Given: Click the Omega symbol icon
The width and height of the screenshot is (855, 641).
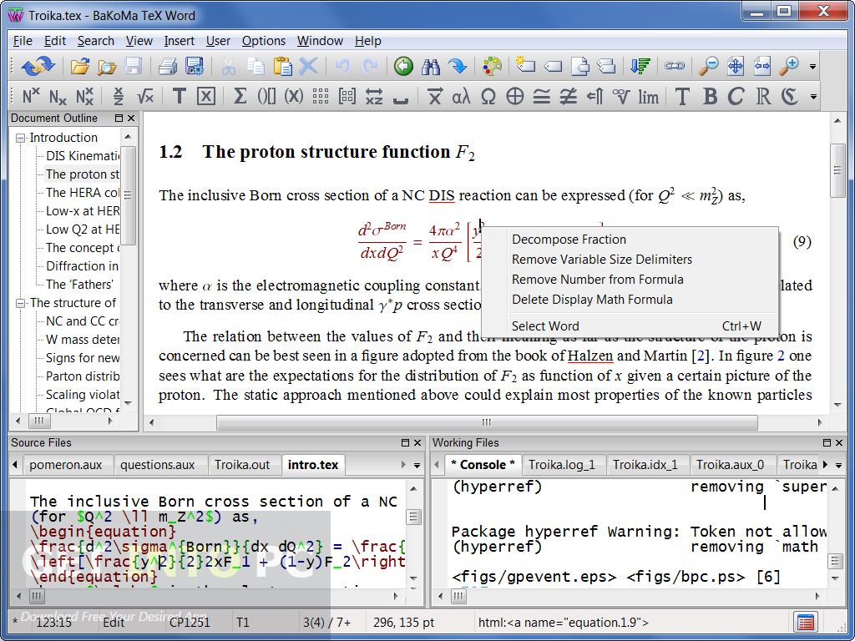Looking at the screenshot, I should (488, 97).
